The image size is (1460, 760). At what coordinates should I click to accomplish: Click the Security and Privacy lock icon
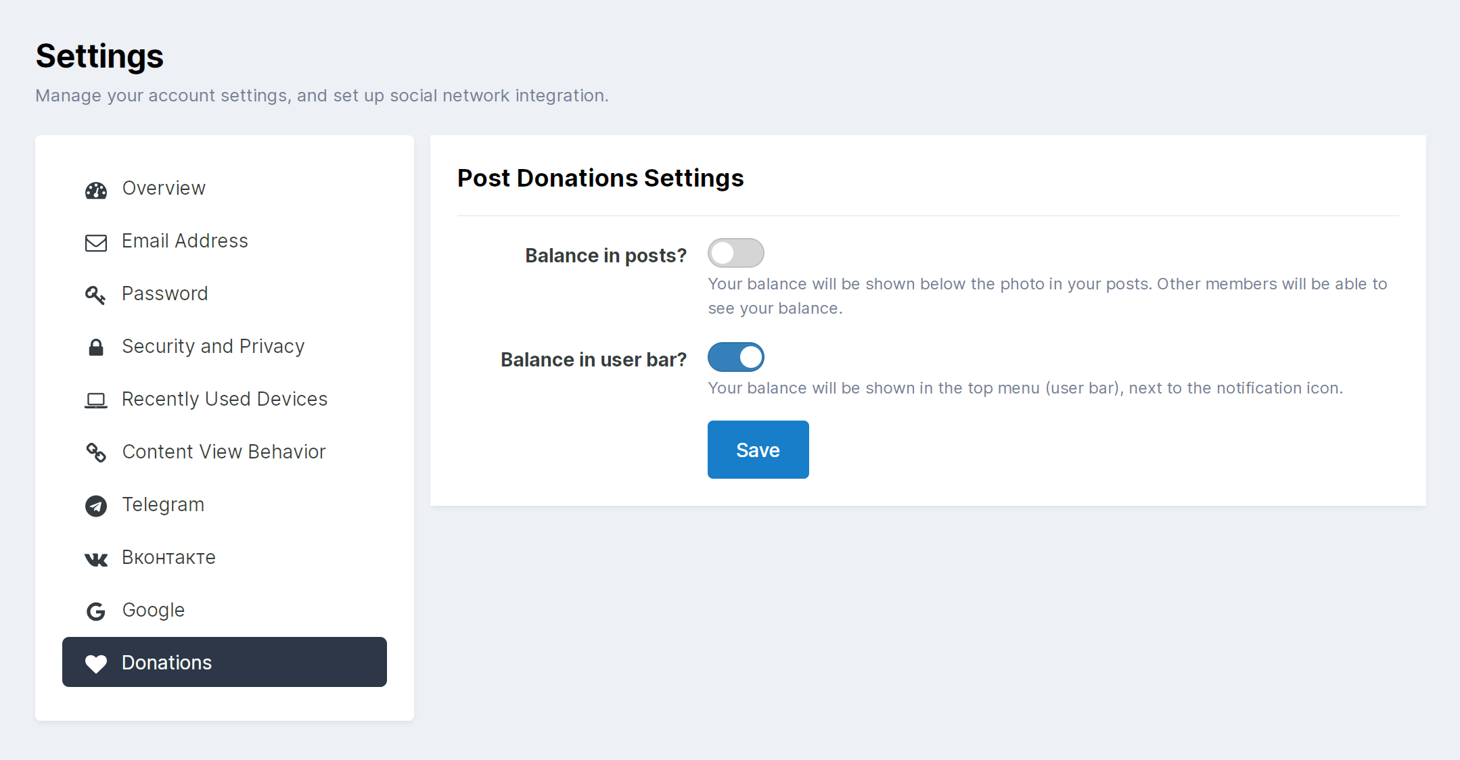[96, 348]
